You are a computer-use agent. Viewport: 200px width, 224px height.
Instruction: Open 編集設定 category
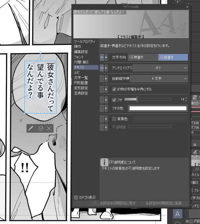pyautogui.click(x=81, y=52)
